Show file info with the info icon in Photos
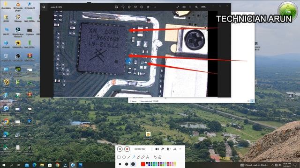The image size is (300, 168). coord(142,7)
